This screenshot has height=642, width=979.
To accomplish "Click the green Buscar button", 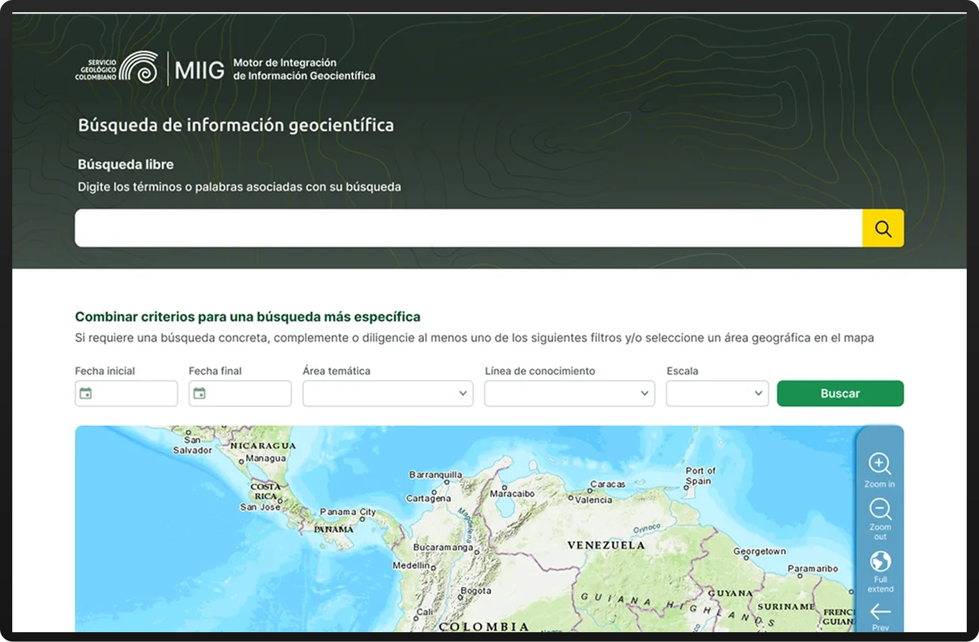I will 840,393.
